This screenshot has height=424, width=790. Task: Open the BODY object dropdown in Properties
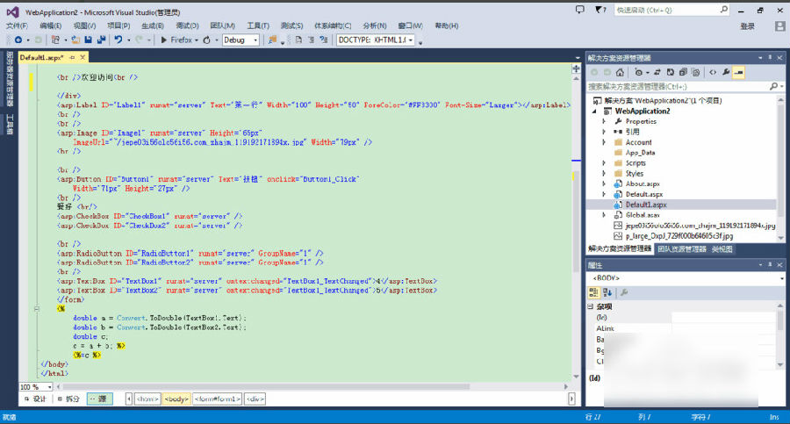click(780, 278)
